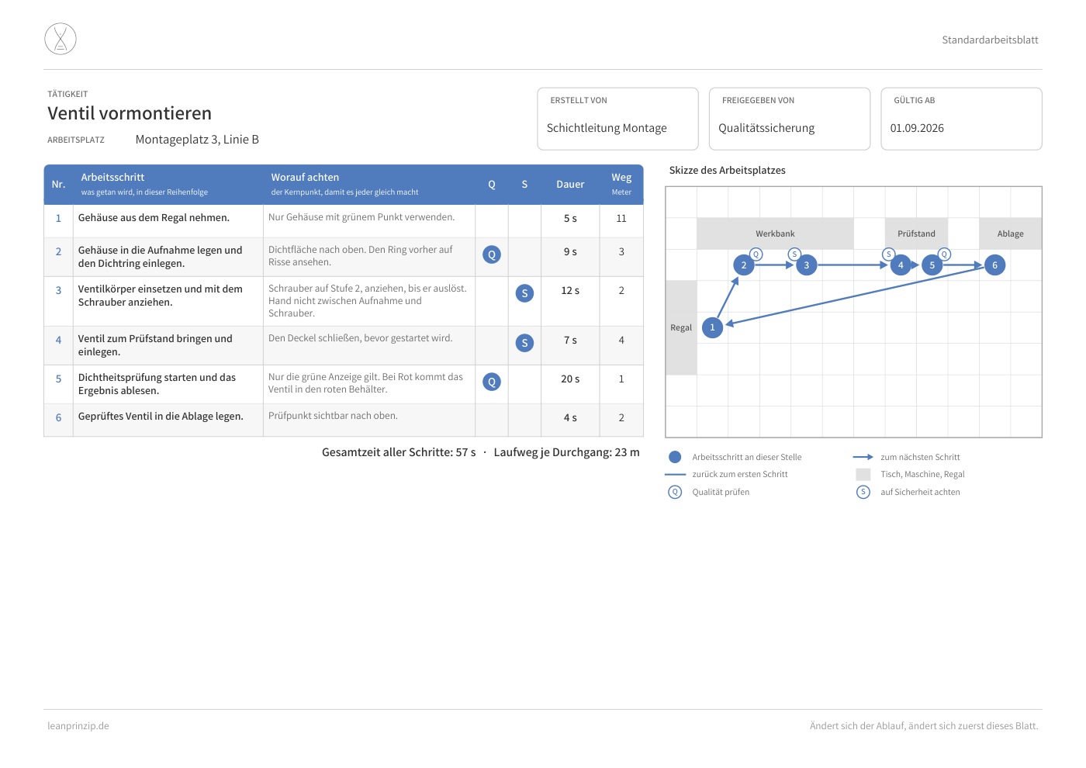Click the Q column header

(492, 185)
